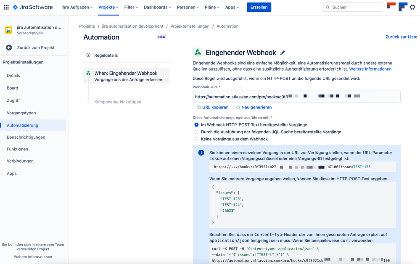This screenshot has height=264, width=420.
Task: Click Neu generieren
Action: point(256,107)
